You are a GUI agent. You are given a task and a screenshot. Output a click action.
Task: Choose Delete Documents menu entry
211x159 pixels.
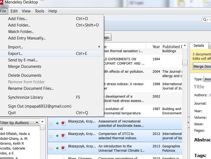point(52,75)
